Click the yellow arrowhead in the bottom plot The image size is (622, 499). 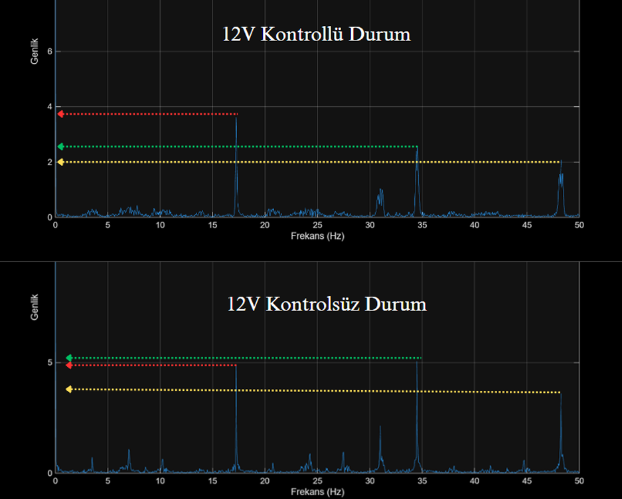pos(69,390)
